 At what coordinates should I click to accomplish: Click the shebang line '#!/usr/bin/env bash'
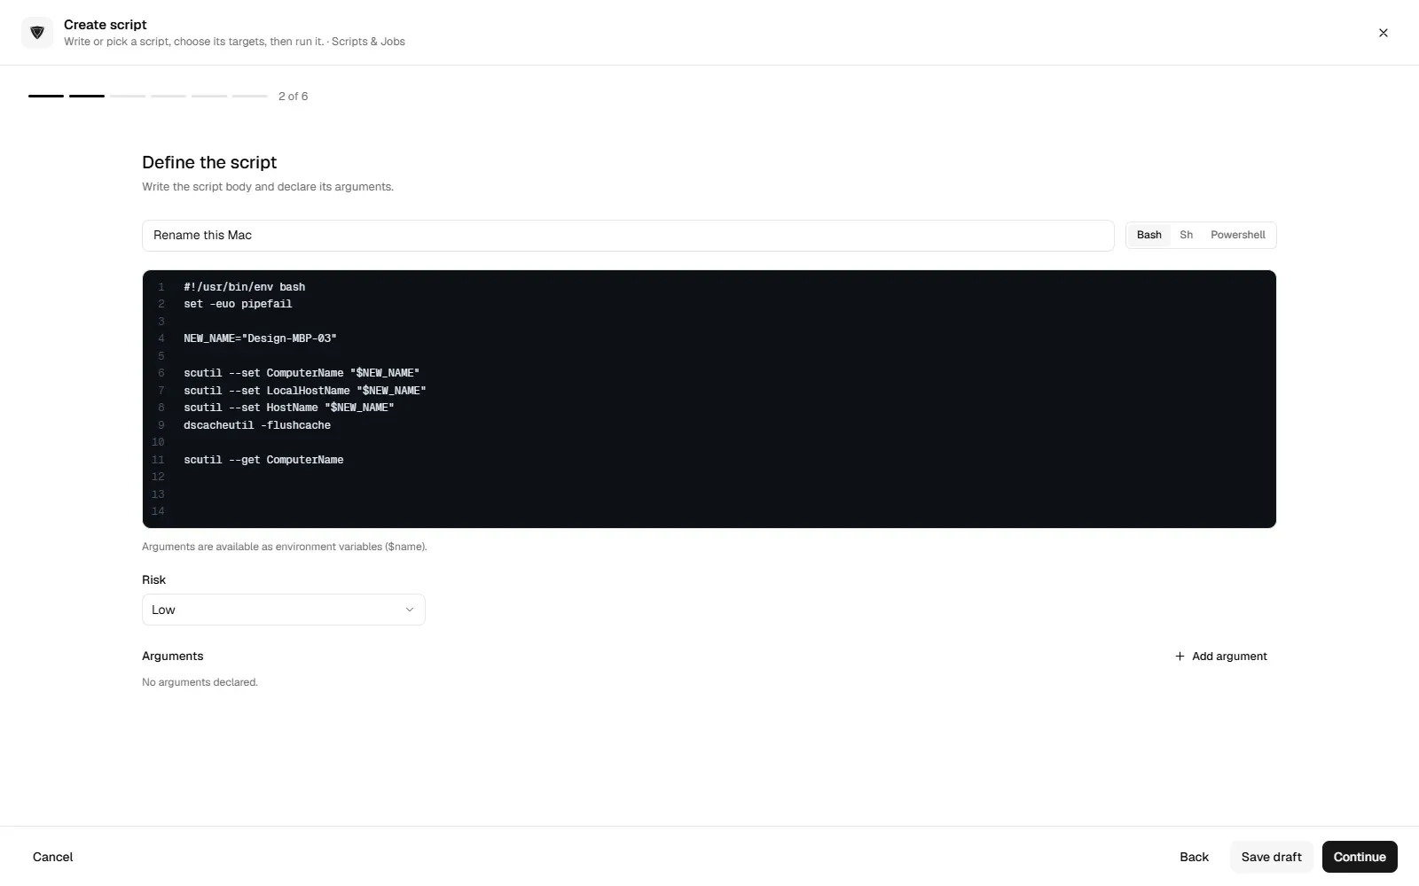(245, 287)
